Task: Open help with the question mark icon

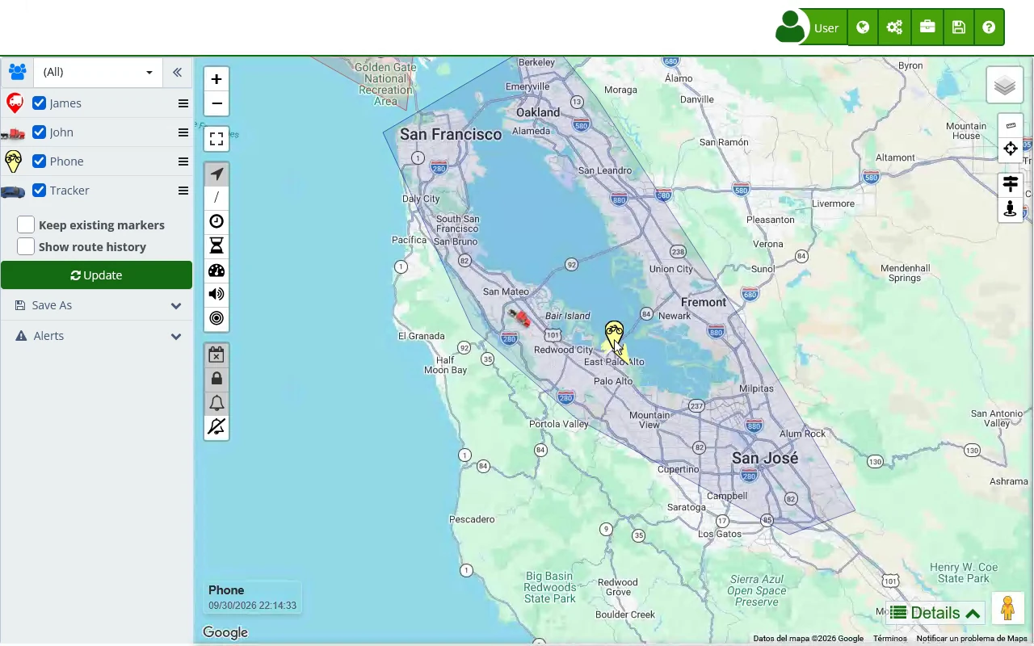Action: 989,27
